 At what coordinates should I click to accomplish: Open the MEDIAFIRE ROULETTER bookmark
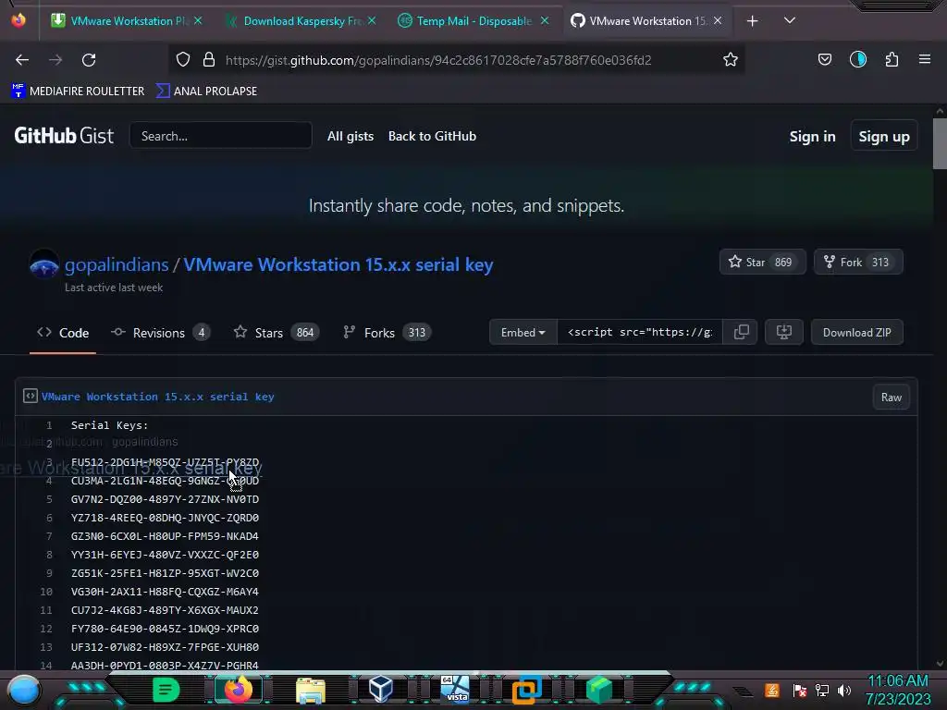point(78,92)
